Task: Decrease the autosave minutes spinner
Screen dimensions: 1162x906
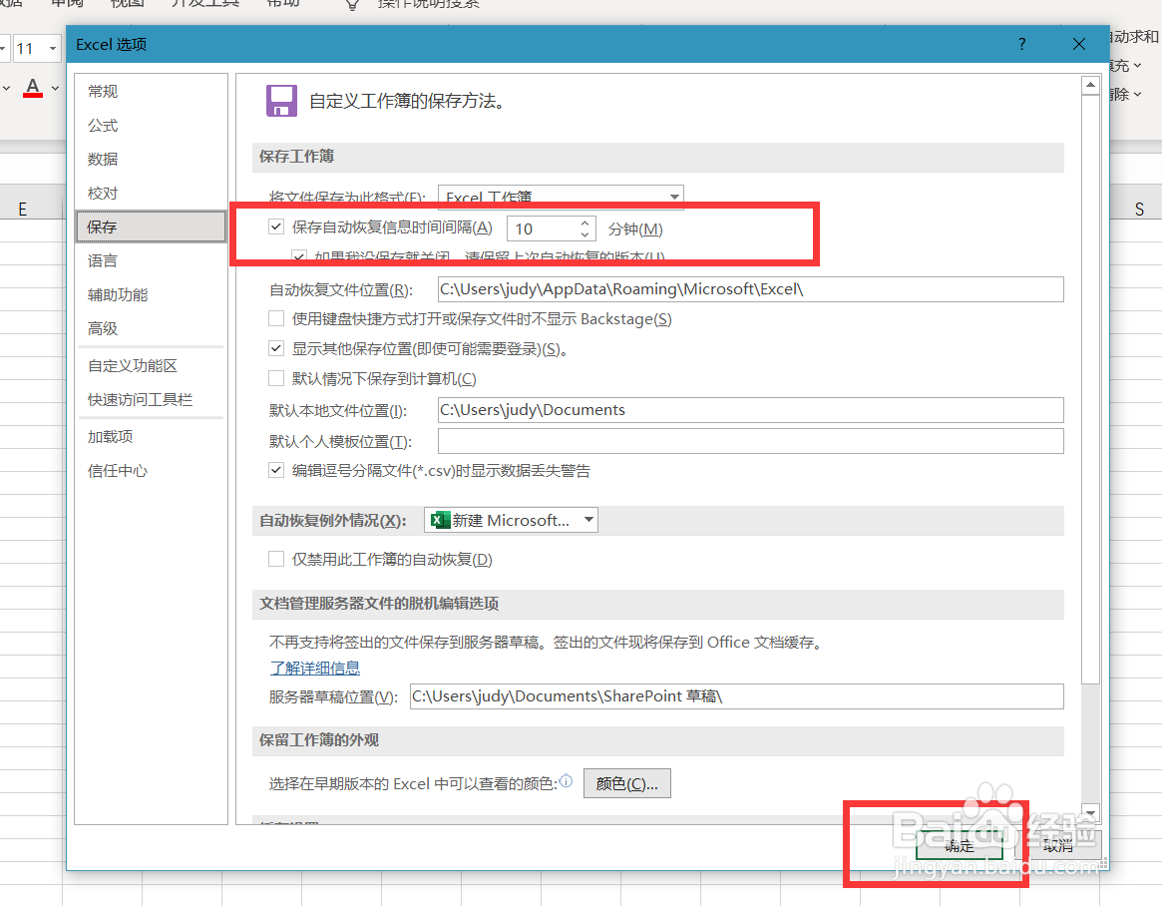Action: (584, 235)
